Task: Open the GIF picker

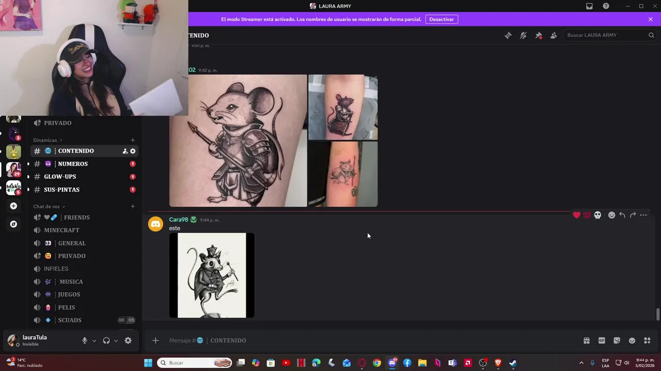Action: 602,341
